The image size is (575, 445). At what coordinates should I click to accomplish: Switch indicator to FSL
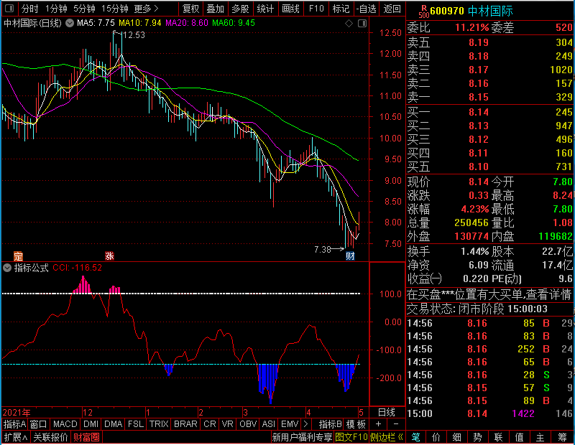tap(136, 424)
